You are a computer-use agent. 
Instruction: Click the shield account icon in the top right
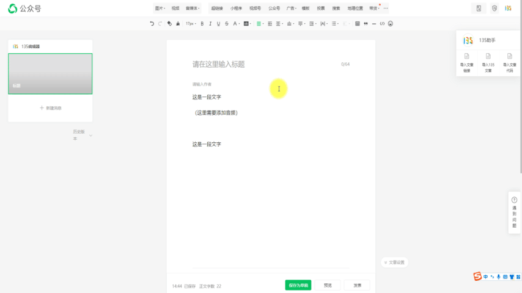coord(494,9)
